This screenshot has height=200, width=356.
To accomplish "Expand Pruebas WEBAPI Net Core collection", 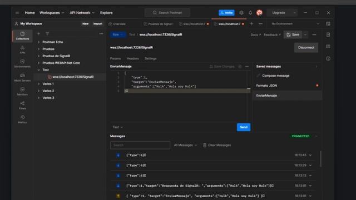I will click(38, 63).
